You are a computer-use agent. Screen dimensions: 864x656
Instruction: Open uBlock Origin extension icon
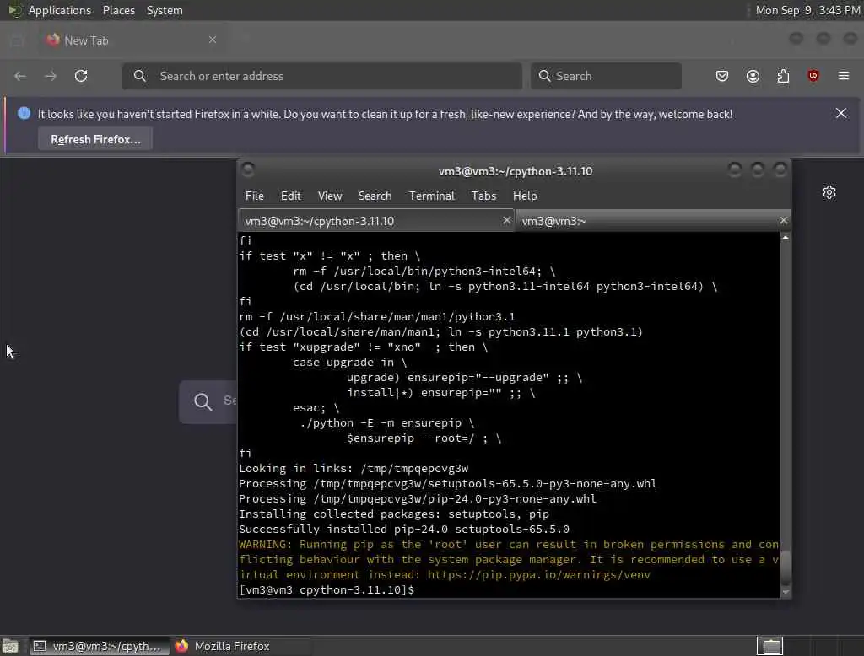(813, 76)
